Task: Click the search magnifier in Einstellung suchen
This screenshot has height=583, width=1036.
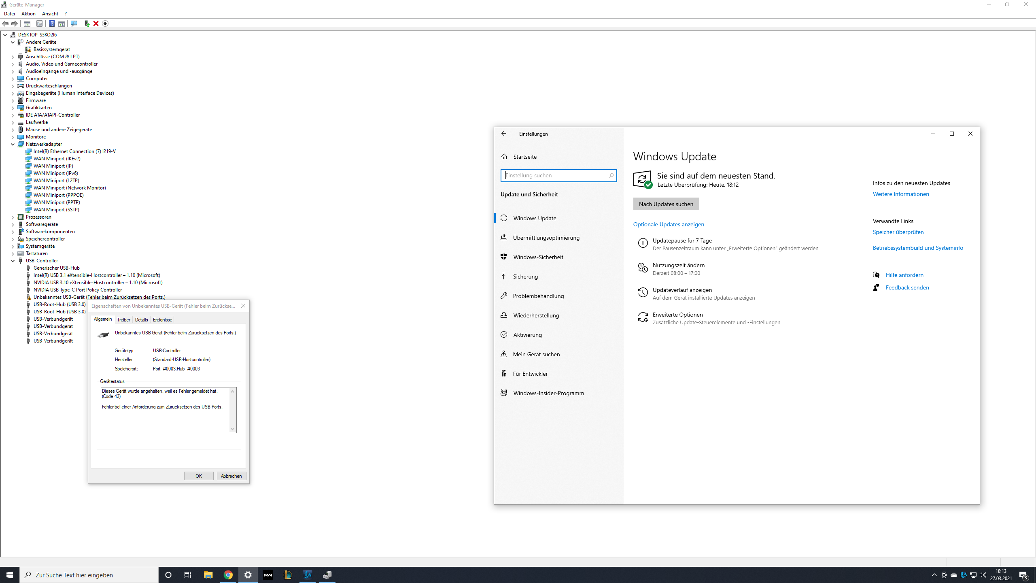Action: 611,176
